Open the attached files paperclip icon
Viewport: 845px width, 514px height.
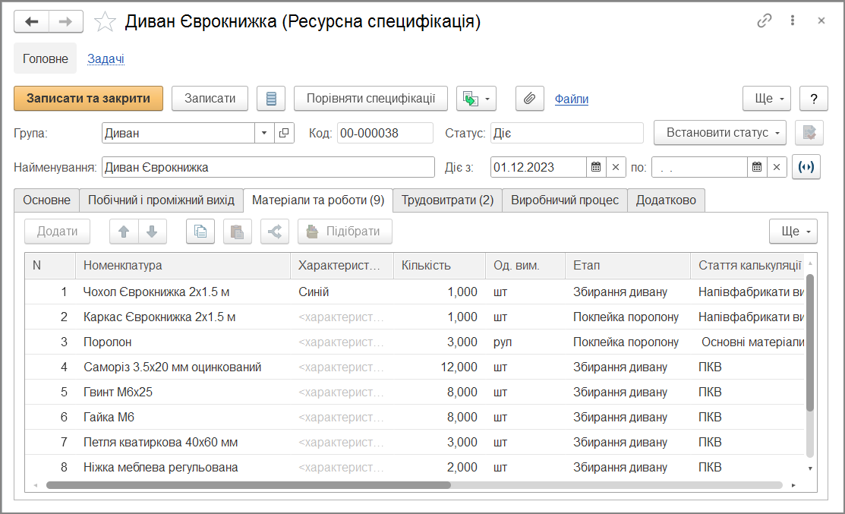tap(530, 99)
